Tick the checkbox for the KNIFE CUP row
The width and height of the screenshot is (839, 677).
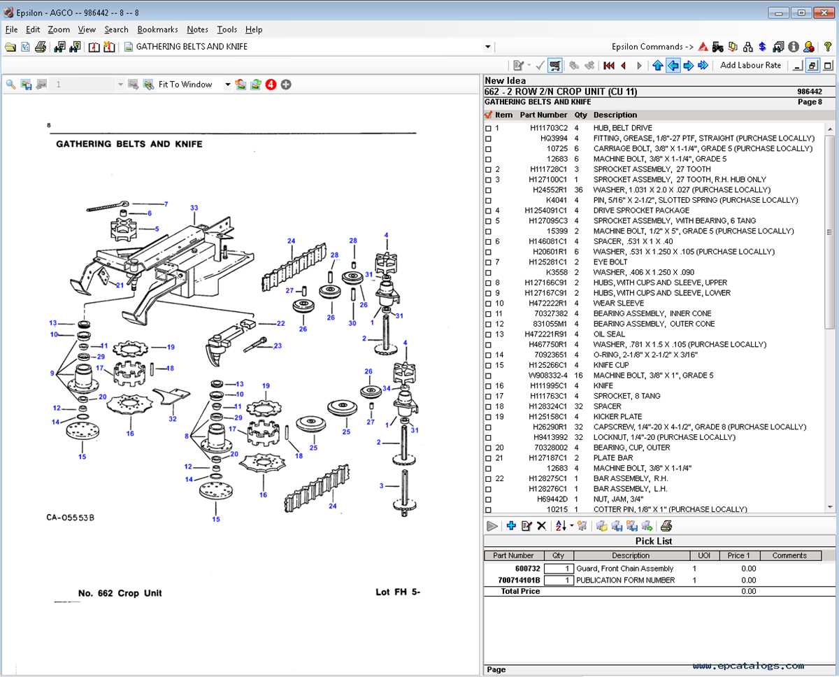coord(489,365)
